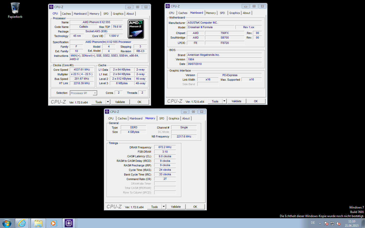
Task: Expand Tools dropdown arrow in Mainboard window
Action: click(224, 101)
